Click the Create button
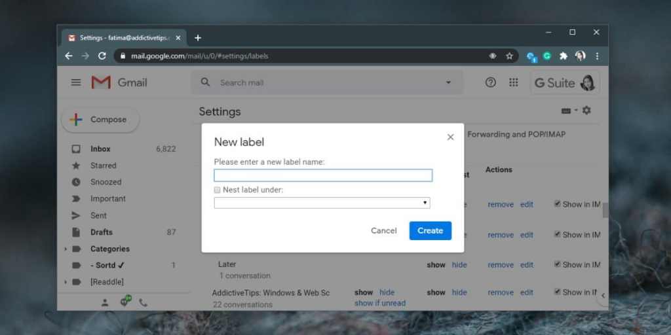 [430, 230]
